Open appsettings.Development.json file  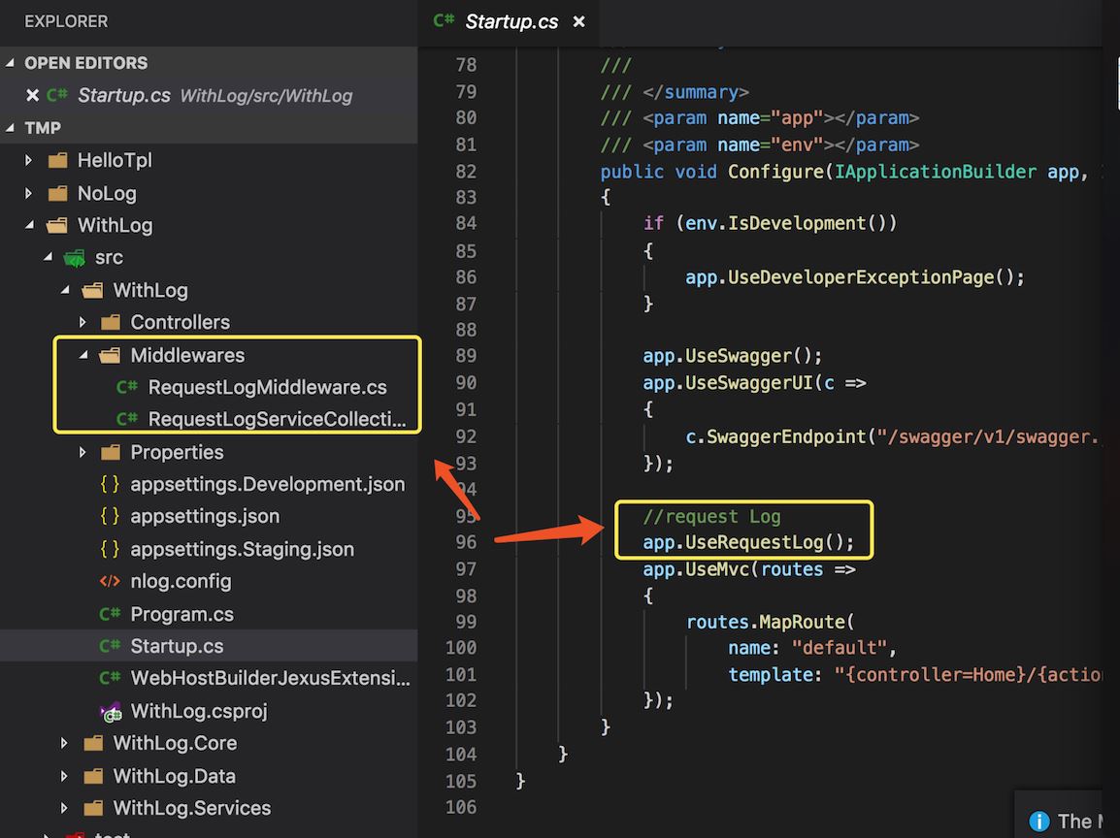coord(267,484)
